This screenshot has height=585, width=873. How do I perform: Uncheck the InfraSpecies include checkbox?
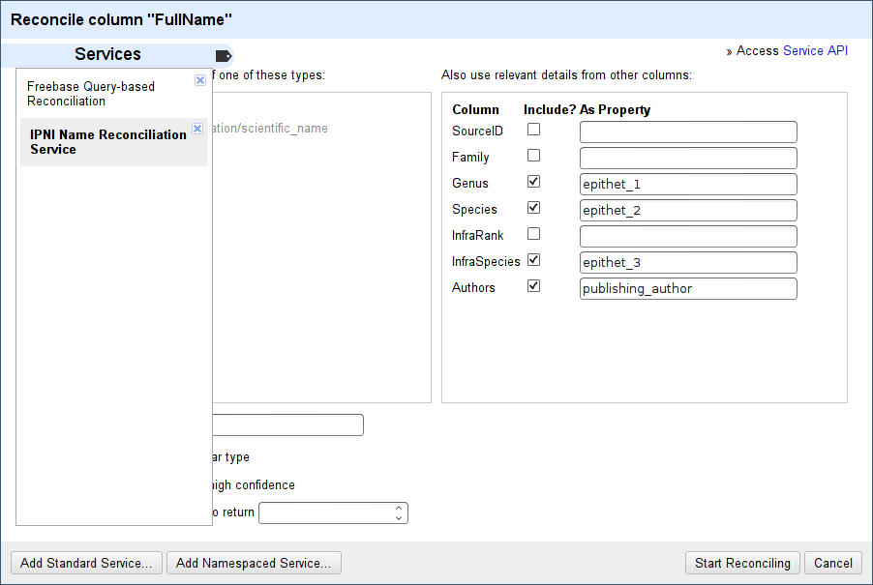[533, 260]
